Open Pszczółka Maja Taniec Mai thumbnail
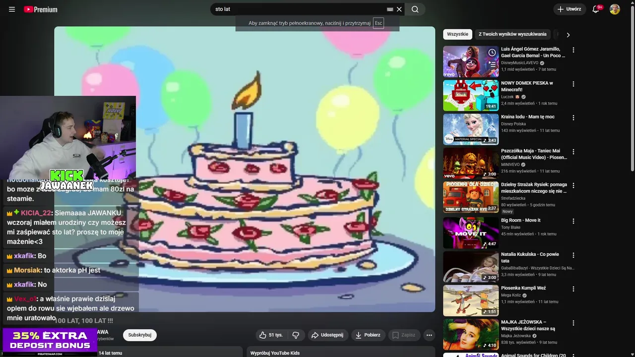This screenshot has width=635, height=357. (471, 163)
